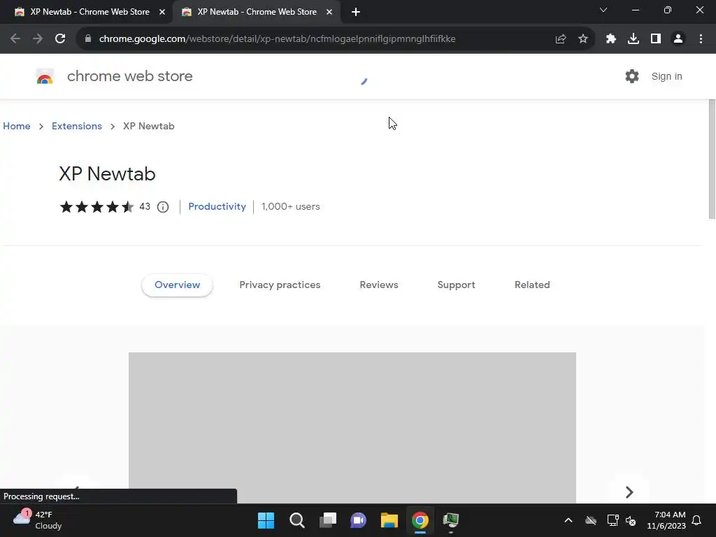Open a new browser tab
Screen dimensions: 716x537
356,12
